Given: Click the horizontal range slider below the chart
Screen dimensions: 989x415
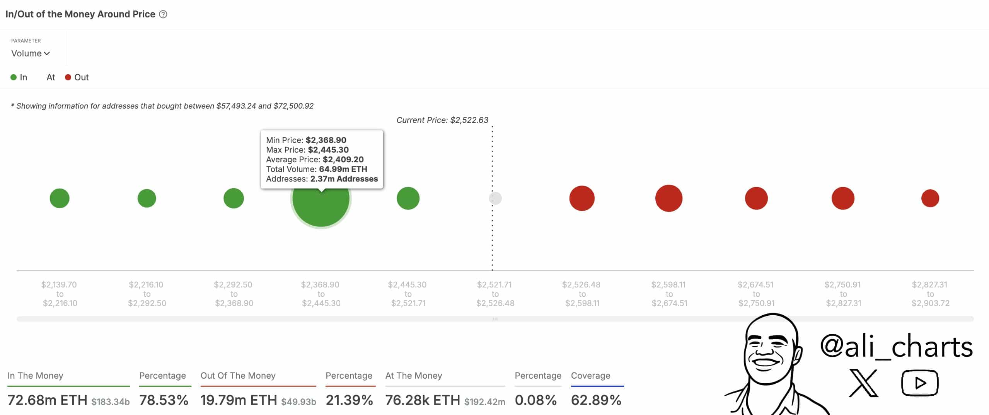Looking at the screenshot, I should tap(494, 318).
